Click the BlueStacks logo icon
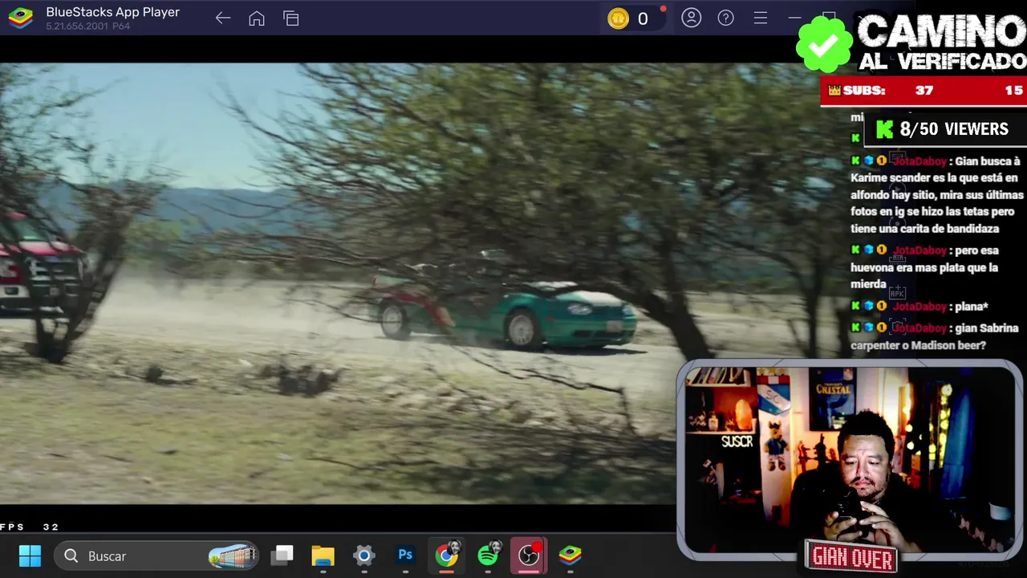This screenshot has width=1027, height=578. coord(21,18)
